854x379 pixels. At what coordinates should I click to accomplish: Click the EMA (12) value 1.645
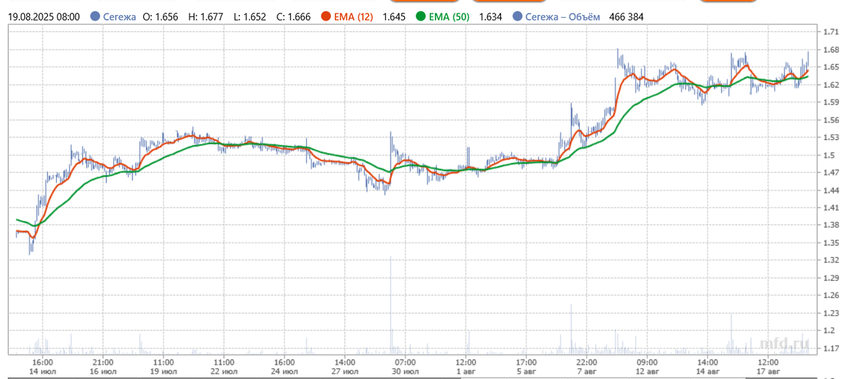click(x=395, y=16)
